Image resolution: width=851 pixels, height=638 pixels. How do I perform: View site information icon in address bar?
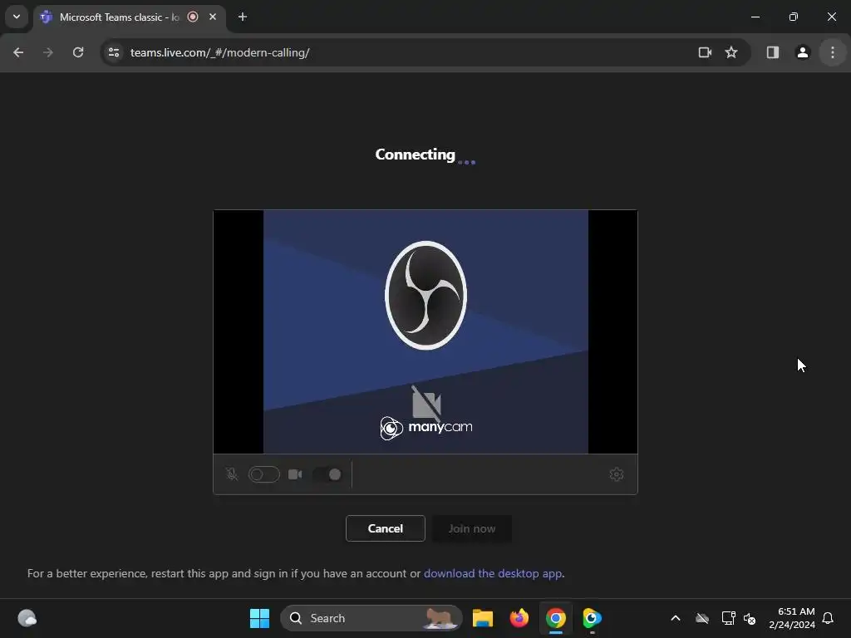pyautogui.click(x=114, y=52)
